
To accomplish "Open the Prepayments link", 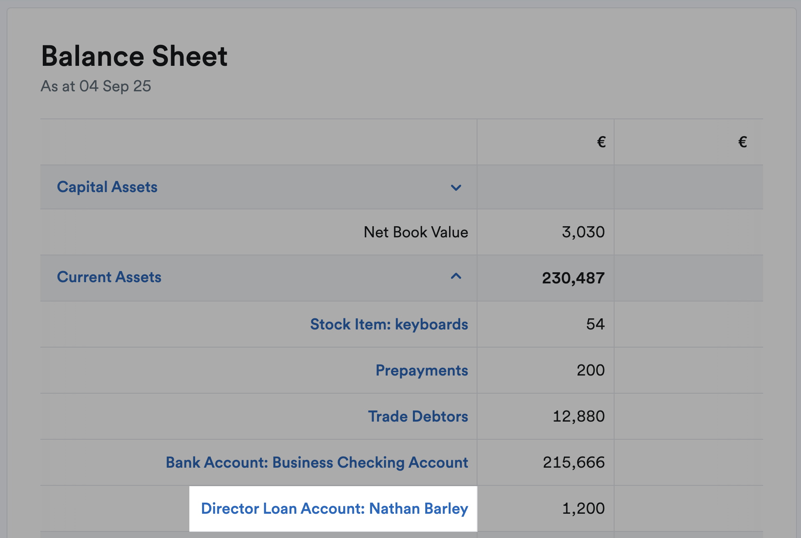I will (422, 371).
